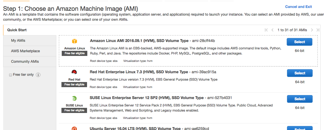Select Red Hat Enterprise Linux 7.3
This screenshot has width=324, height=130.
tap(300, 73)
